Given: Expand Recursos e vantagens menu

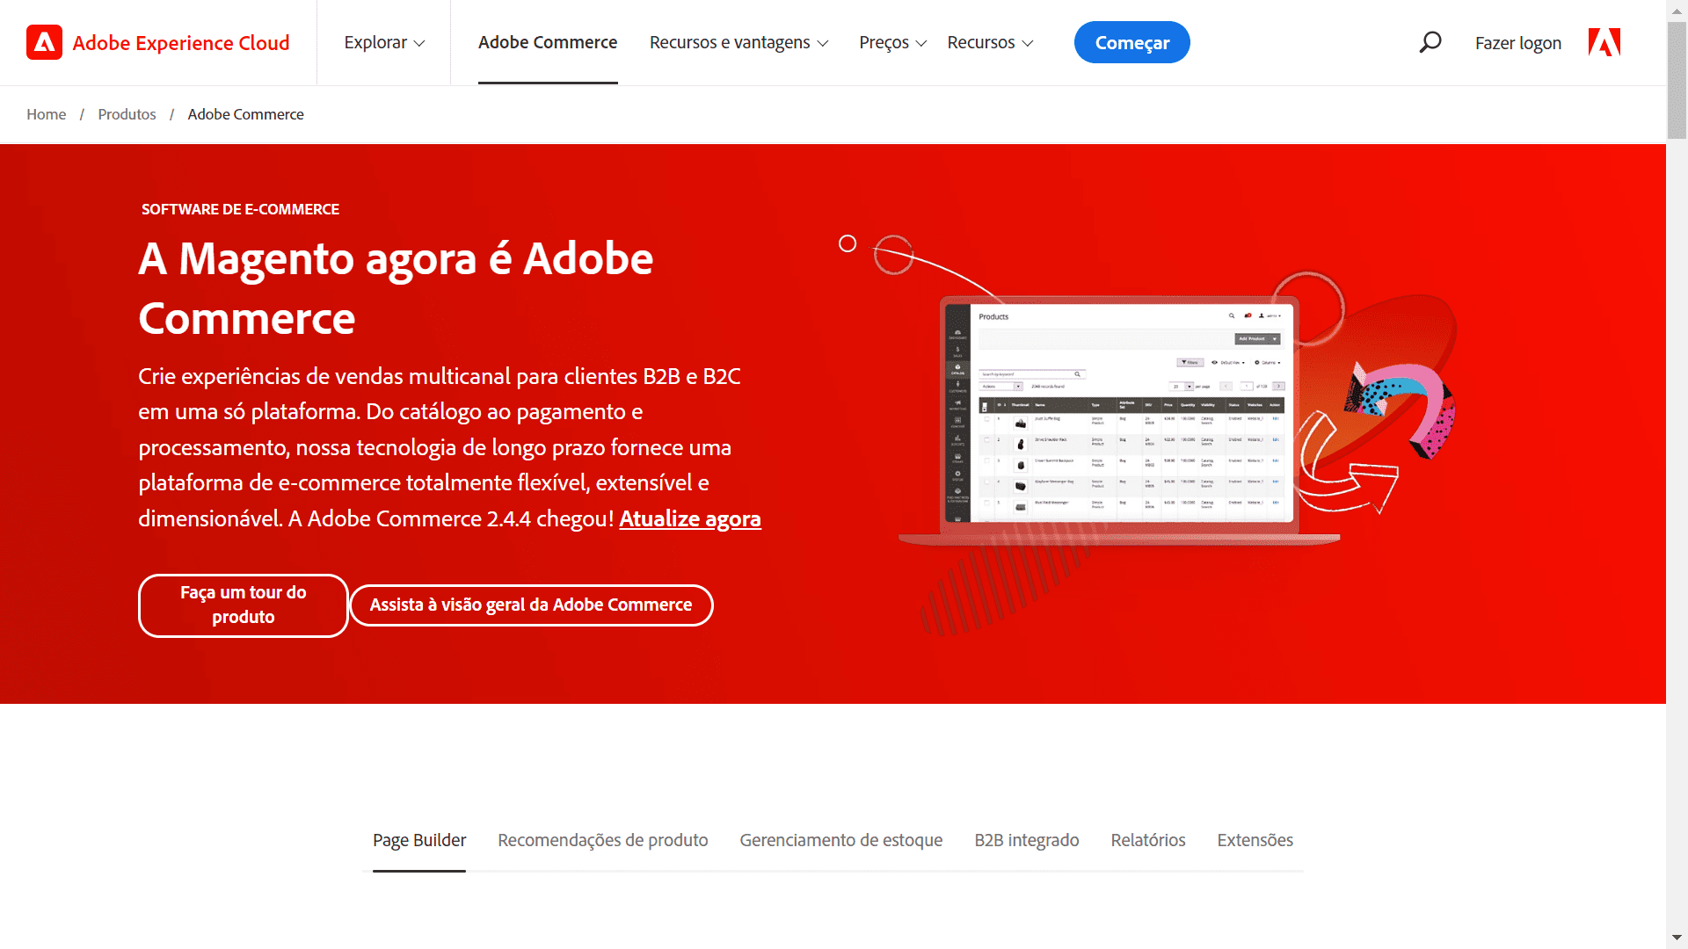Looking at the screenshot, I should [x=738, y=42].
